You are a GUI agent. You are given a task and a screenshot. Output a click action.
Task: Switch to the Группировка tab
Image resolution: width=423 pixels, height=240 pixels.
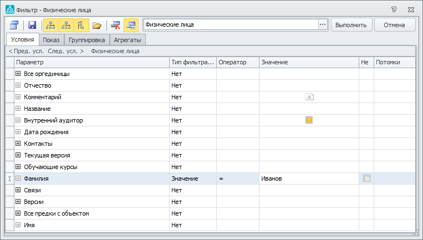tap(86, 40)
